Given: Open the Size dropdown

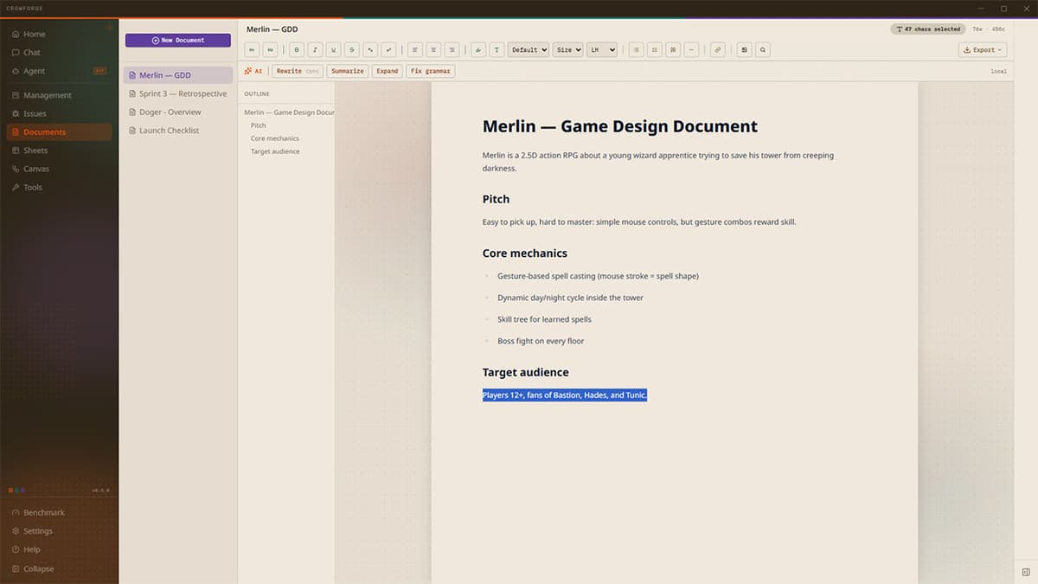Looking at the screenshot, I should point(567,50).
